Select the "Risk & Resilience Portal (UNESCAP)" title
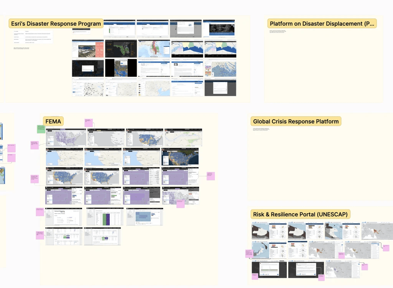 300,214
